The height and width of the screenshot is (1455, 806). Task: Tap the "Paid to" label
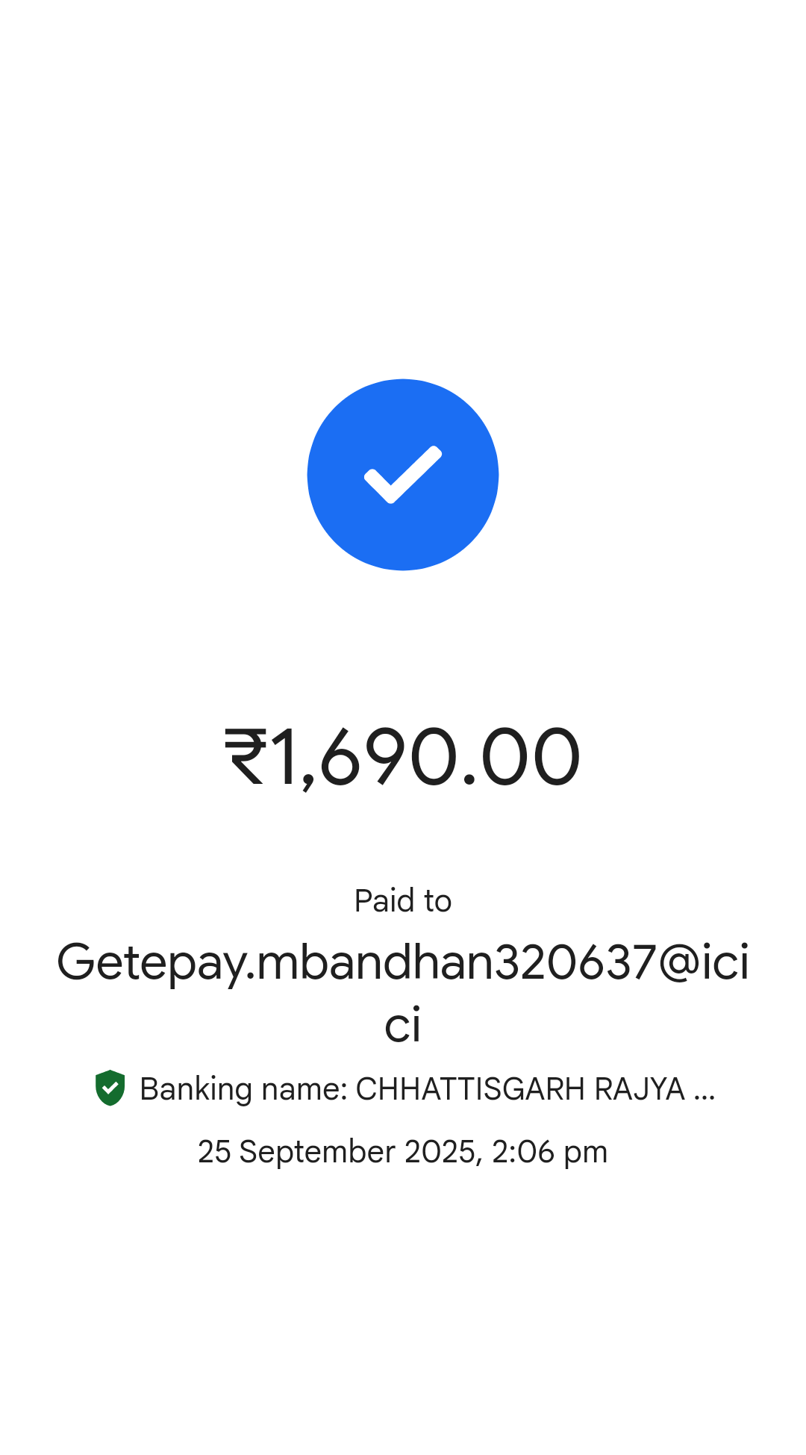tap(403, 900)
